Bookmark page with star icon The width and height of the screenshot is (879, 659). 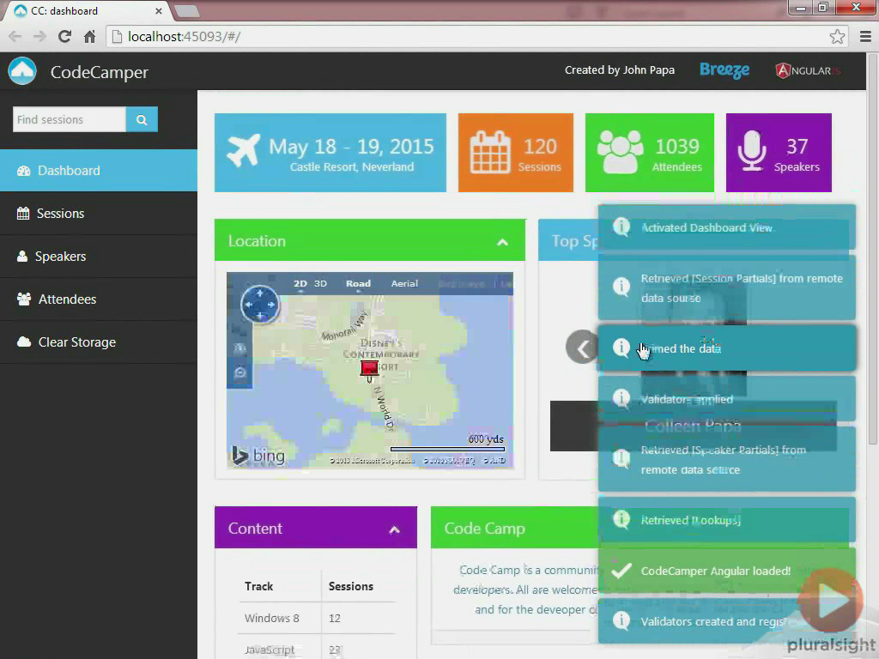[837, 36]
